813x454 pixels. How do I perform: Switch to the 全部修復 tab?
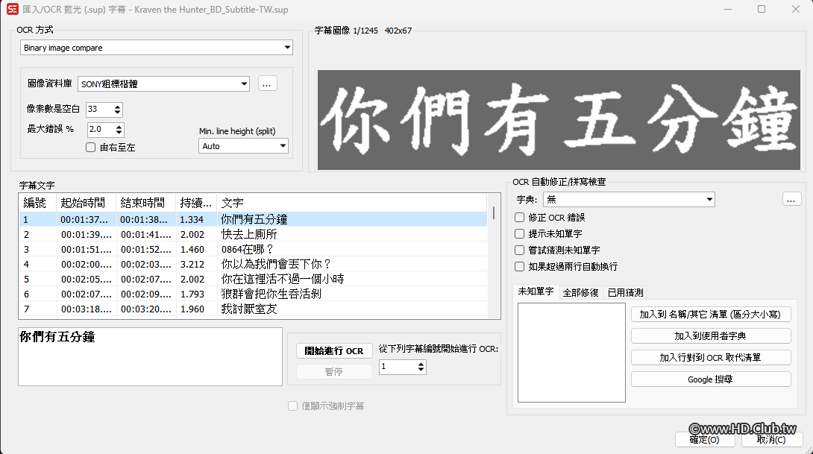pyautogui.click(x=581, y=293)
